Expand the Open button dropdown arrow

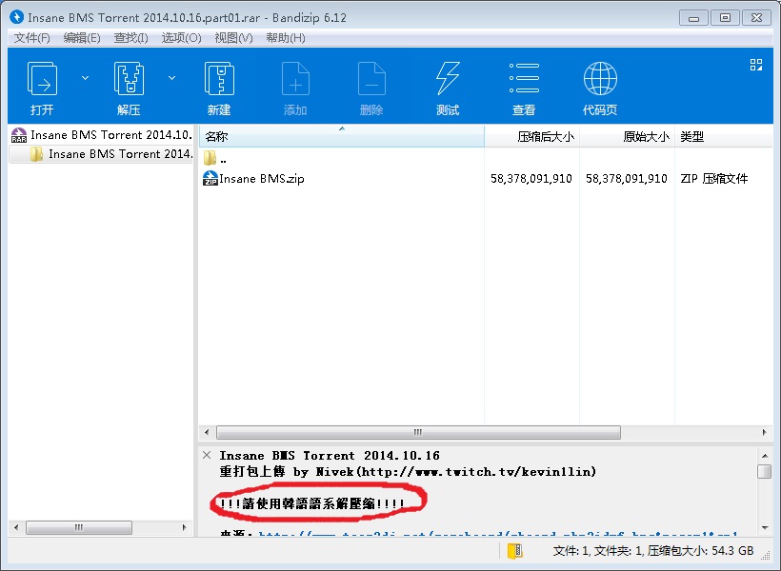tap(85, 78)
